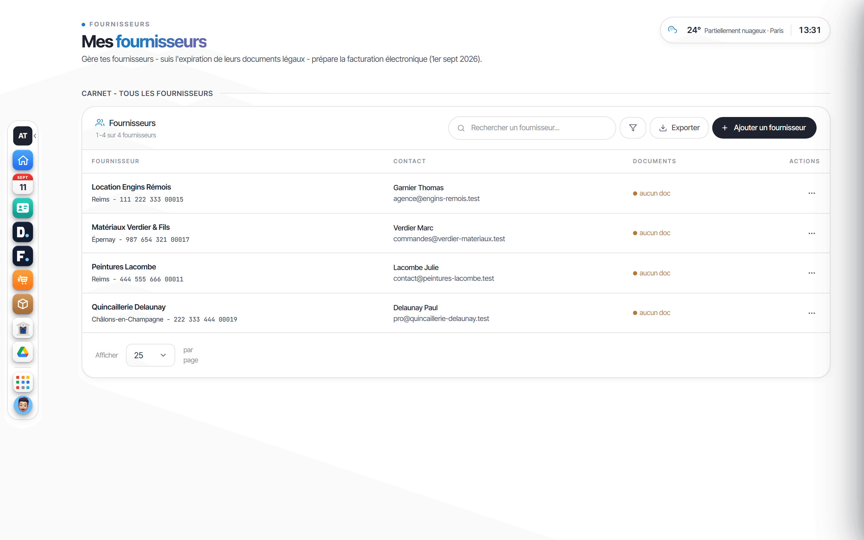Open the teal contact card dock icon

(x=23, y=208)
